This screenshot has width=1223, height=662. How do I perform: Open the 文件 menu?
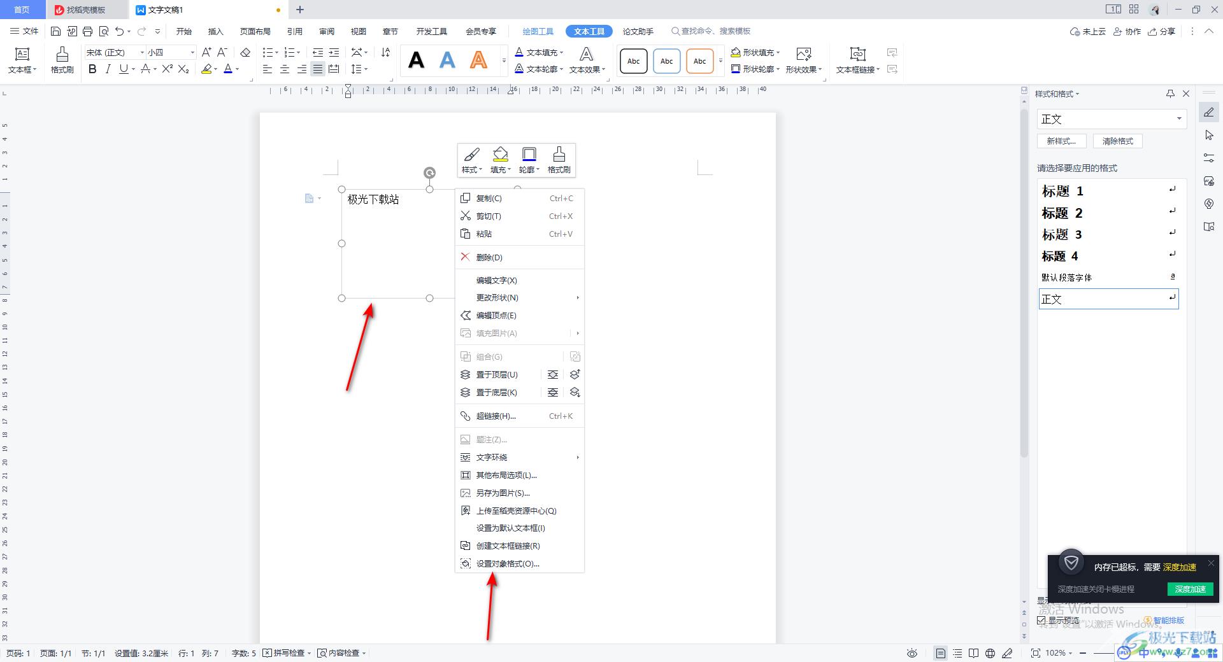[24, 31]
